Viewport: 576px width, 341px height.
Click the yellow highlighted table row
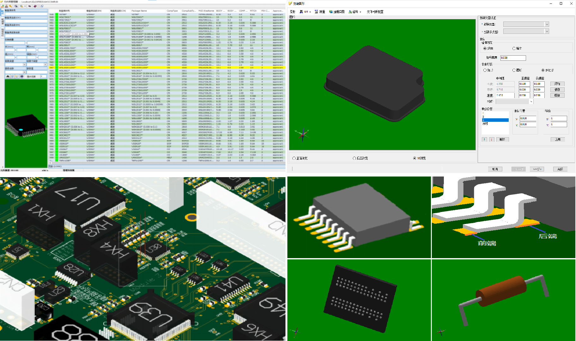click(x=167, y=67)
